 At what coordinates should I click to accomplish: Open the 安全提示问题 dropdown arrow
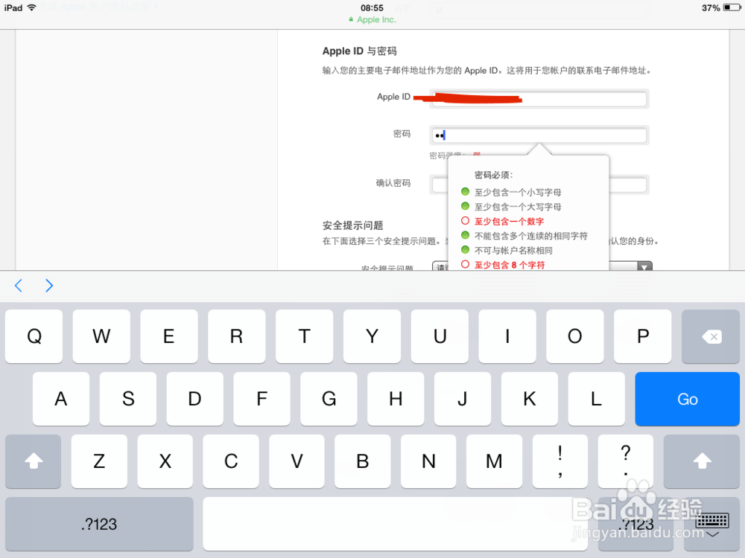point(644,266)
